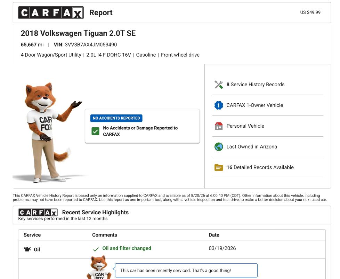340x279 pixels.
Task: Click the Date column header
Action: pyautogui.click(x=214, y=235)
